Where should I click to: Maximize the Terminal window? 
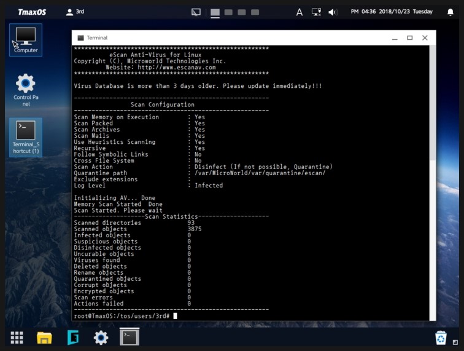pos(410,38)
